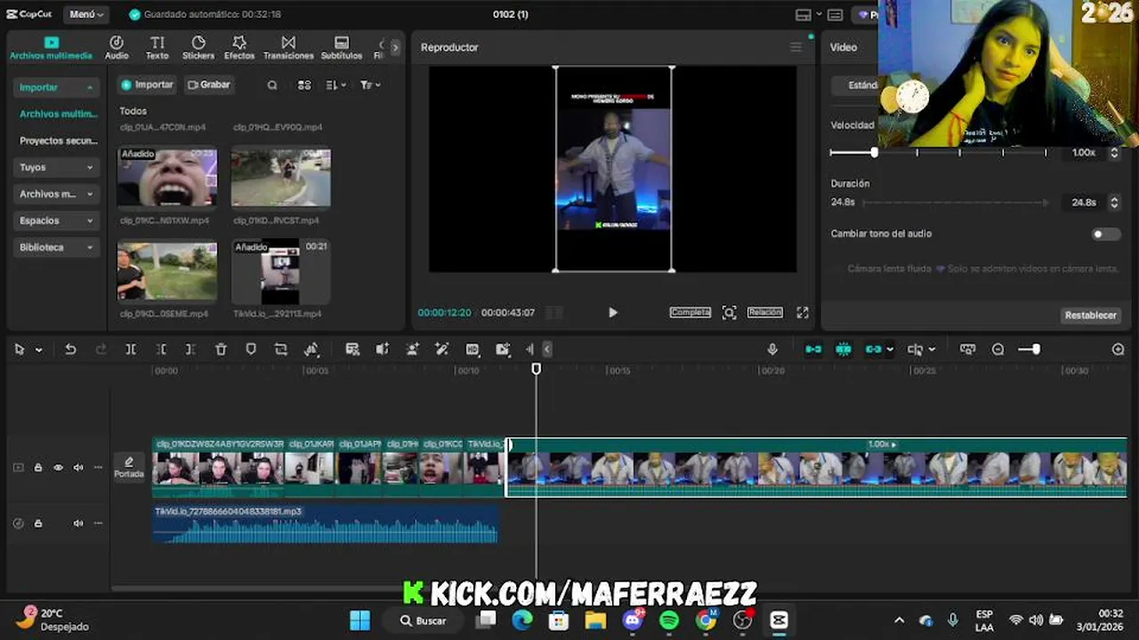Click the loop/reverse clip toolbar icon
1139x640 pixels.
pos(281,349)
